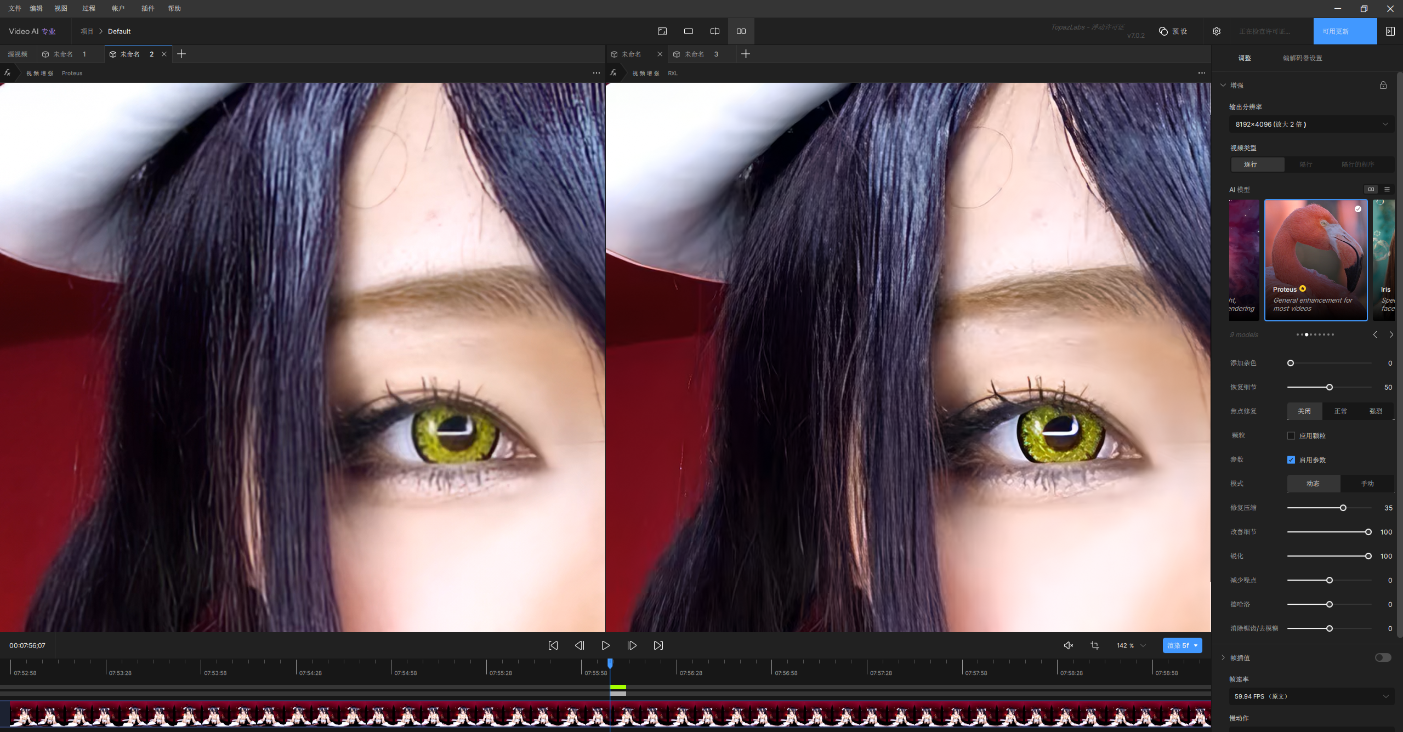
Task: Add a new preview tab in left pane
Action: (181, 54)
